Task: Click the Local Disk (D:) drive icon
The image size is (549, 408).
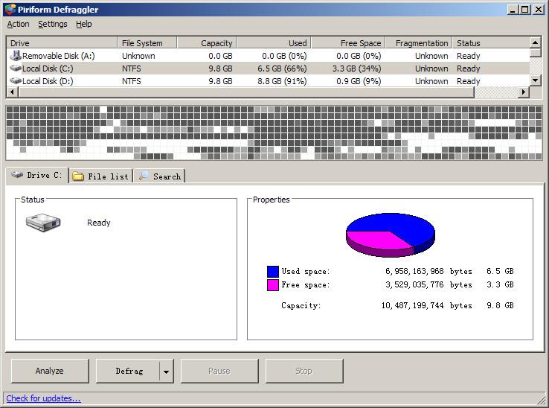Action: pyautogui.click(x=16, y=81)
